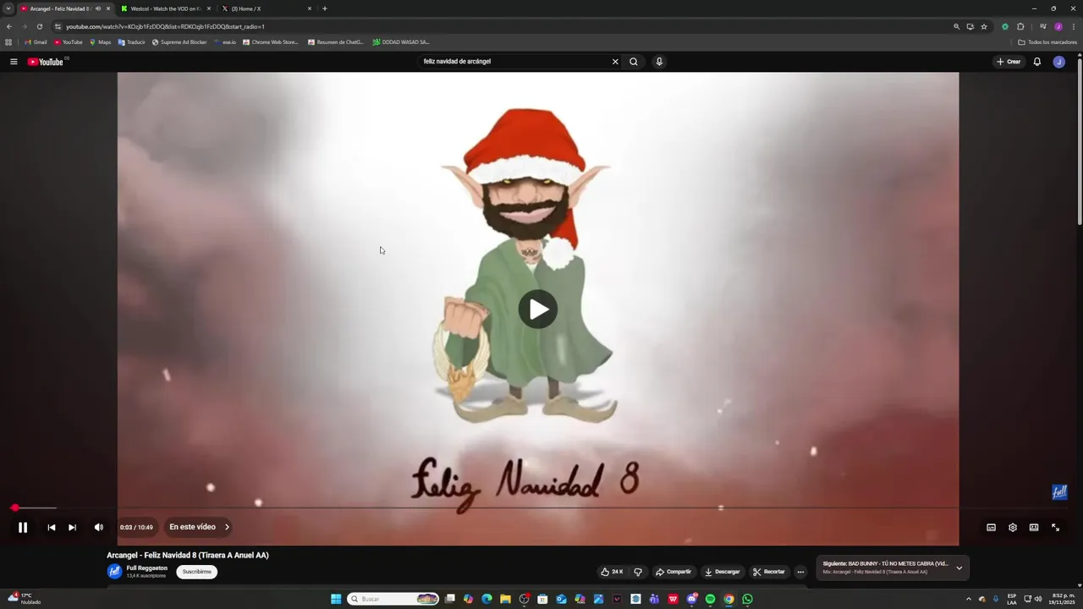Open the Full Reggaeton channel avatar
Viewport: 1083px width, 609px height.
pyautogui.click(x=114, y=572)
